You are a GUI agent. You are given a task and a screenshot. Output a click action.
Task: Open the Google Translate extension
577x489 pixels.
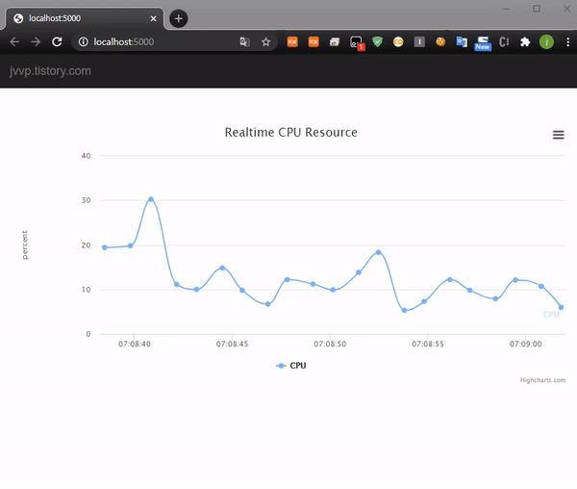tap(462, 42)
